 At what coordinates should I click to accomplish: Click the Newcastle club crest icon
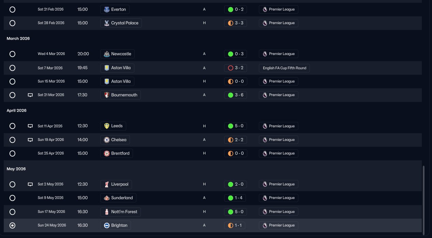pos(107,54)
